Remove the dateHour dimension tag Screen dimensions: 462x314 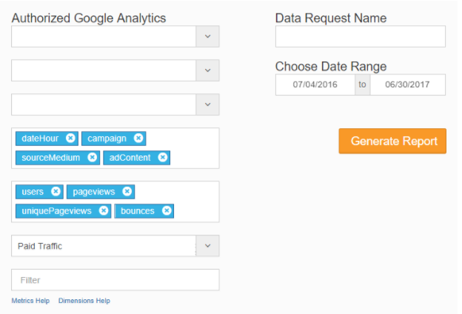70,138
